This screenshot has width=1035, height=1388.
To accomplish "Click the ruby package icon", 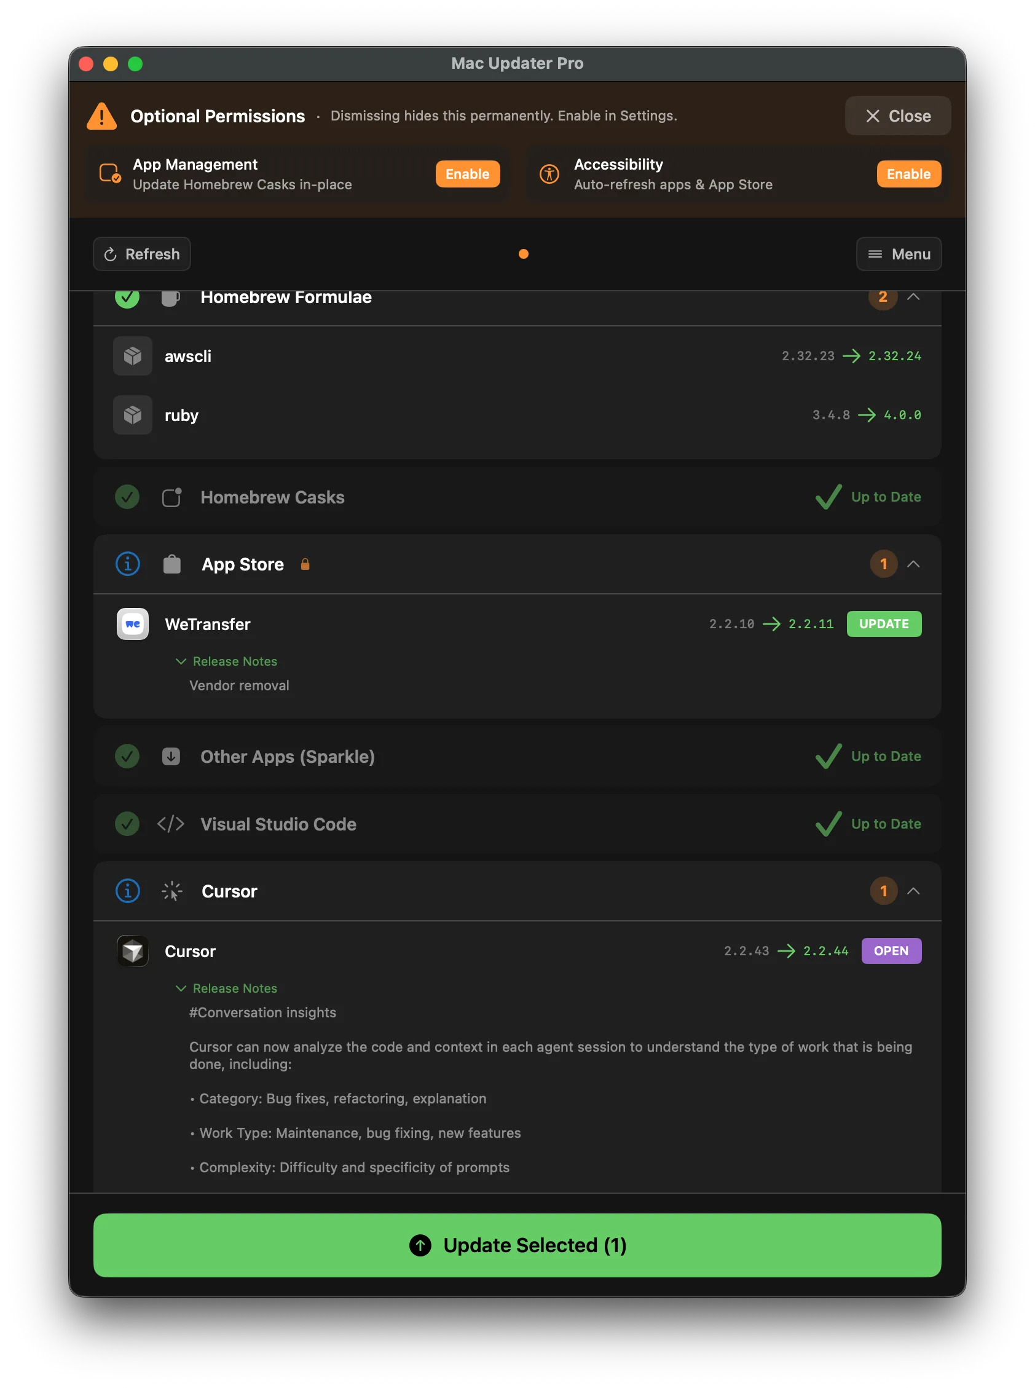I will (x=132, y=415).
